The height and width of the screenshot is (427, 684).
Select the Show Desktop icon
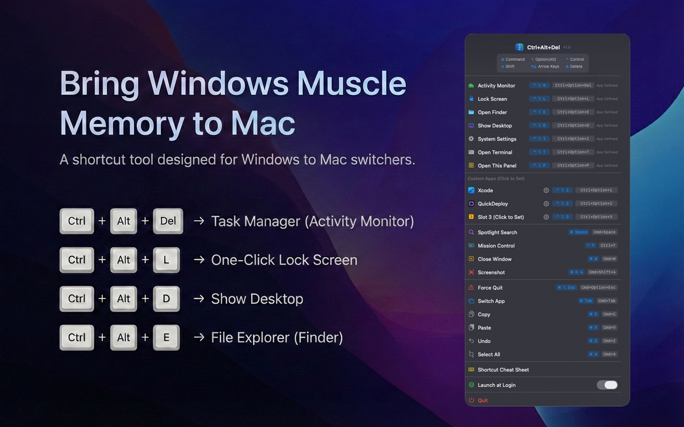coord(471,125)
